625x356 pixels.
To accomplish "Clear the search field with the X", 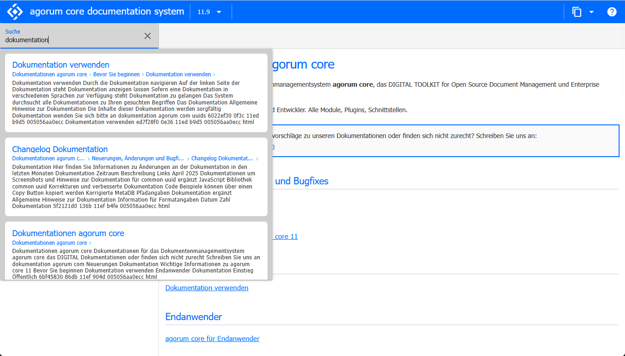I will coord(148,36).
